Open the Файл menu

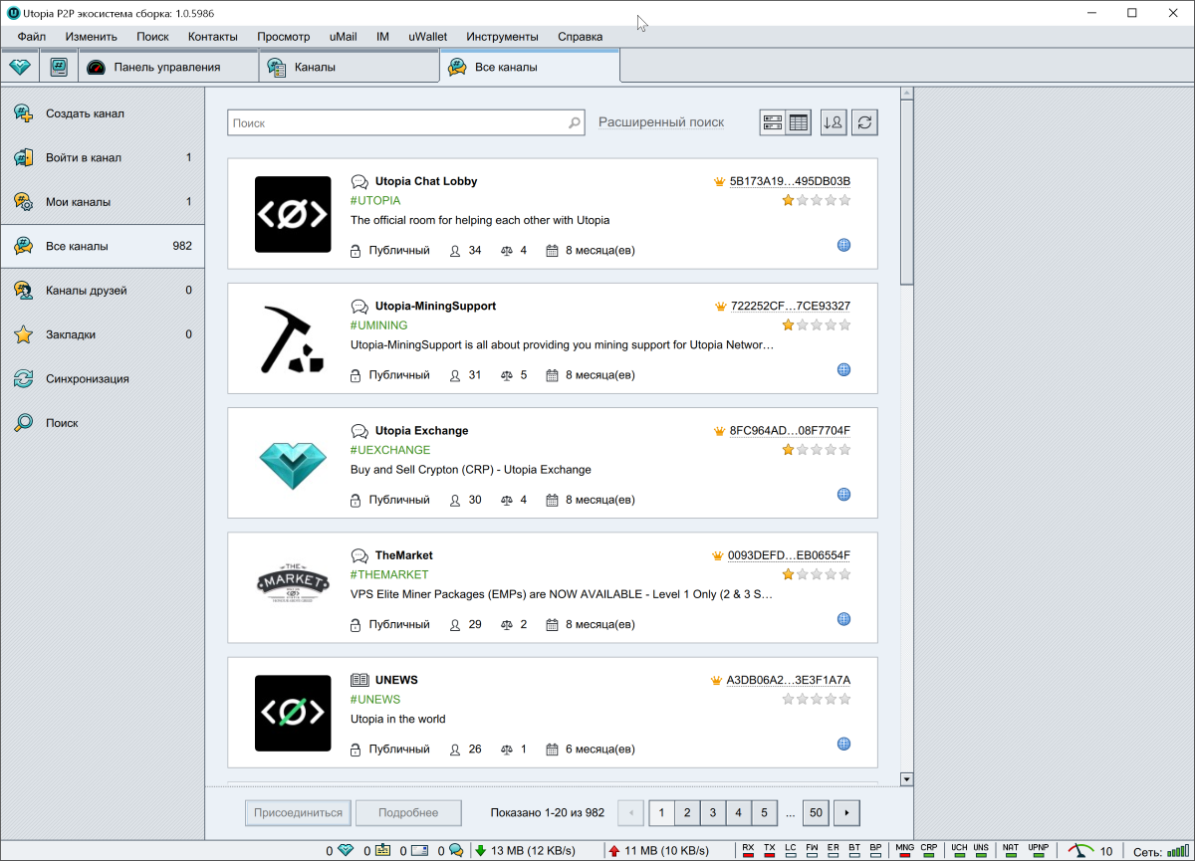point(32,37)
